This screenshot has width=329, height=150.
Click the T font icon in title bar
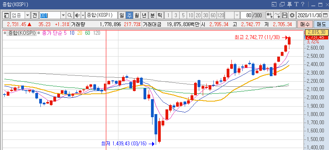tap(296, 4)
